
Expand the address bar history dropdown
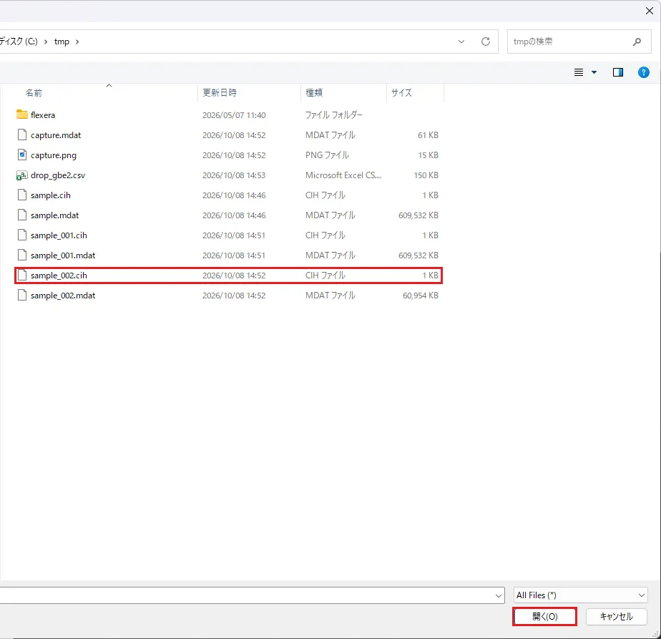click(x=461, y=42)
